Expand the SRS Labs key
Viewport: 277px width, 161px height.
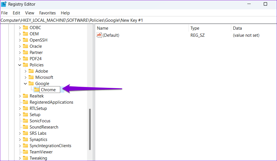(x=20, y=133)
